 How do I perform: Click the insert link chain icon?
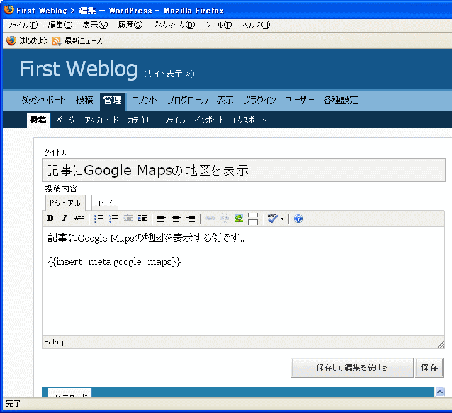pos(210,218)
